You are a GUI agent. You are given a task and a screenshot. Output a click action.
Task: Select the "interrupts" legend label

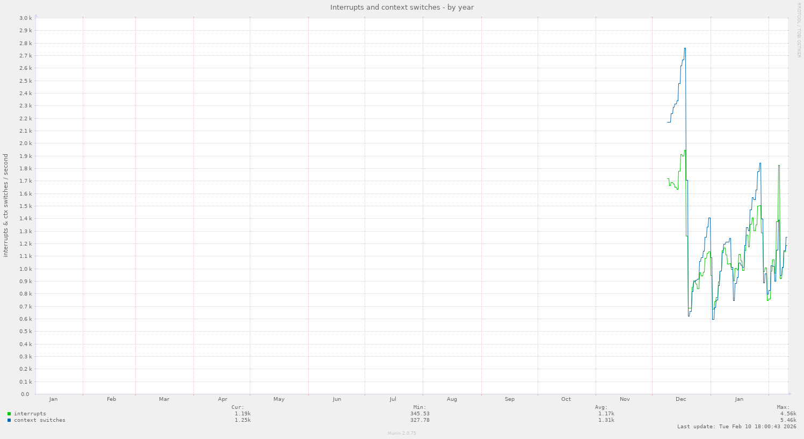coord(30,414)
